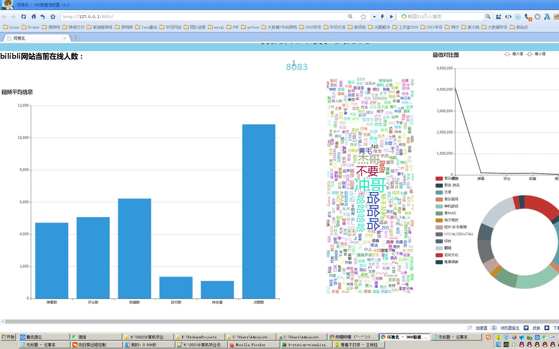The height and width of the screenshot is (349, 559).
Task: Switch to the Mozilla Firefox taskbar window
Action: (x=254, y=345)
